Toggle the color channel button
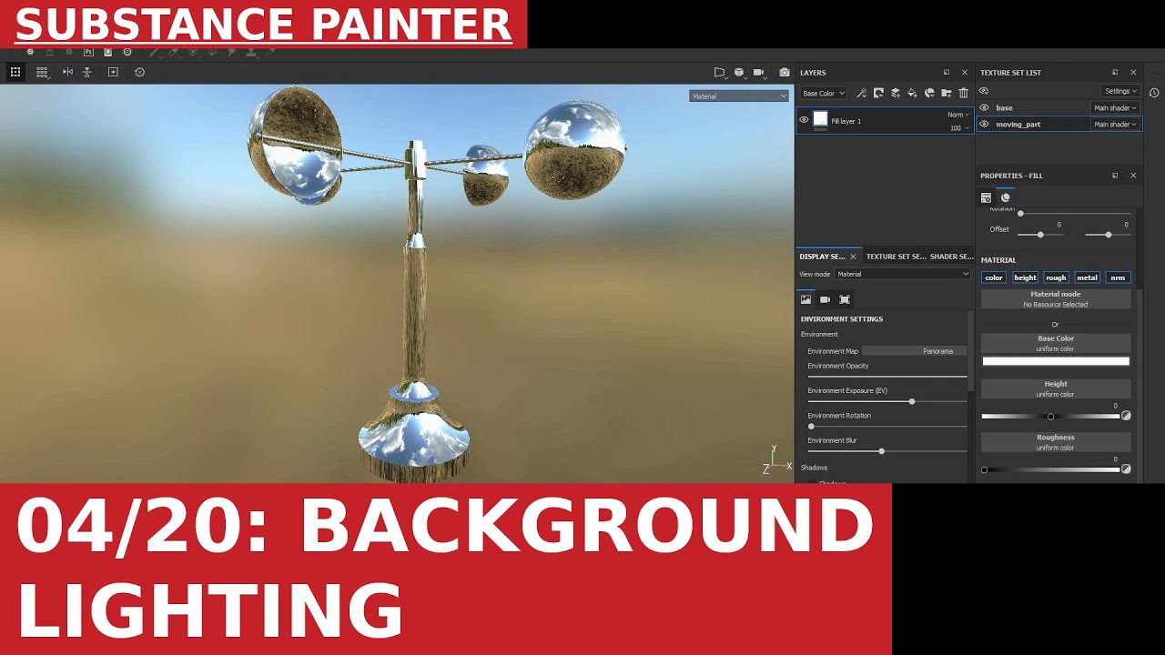This screenshot has height=655, width=1165. (994, 277)
